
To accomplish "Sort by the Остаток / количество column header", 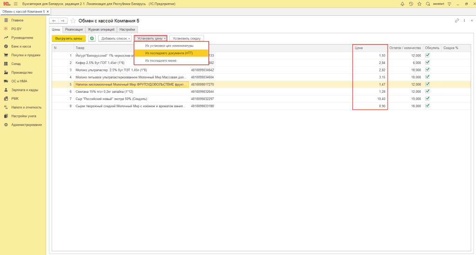I will pyautogui.click(x=405, y=48).
